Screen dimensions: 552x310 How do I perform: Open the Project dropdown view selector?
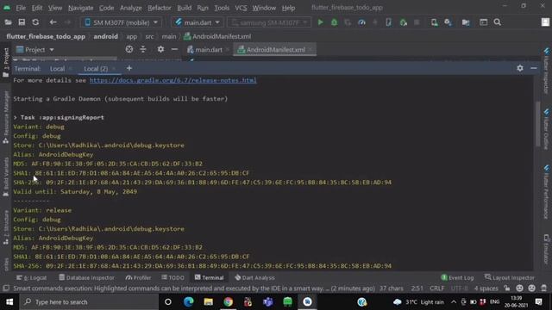pos(35,50)
